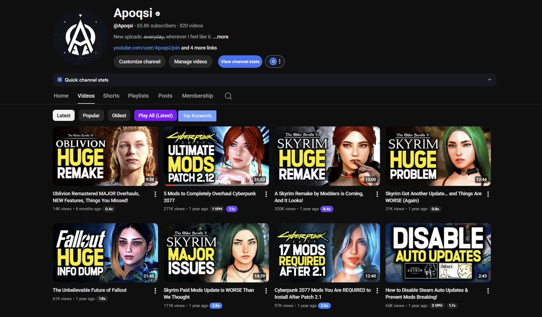Open the Skyrim Huge Problem thumbnail
The width and height of the screenshot is (542, 317).
[x=438, y=156]
